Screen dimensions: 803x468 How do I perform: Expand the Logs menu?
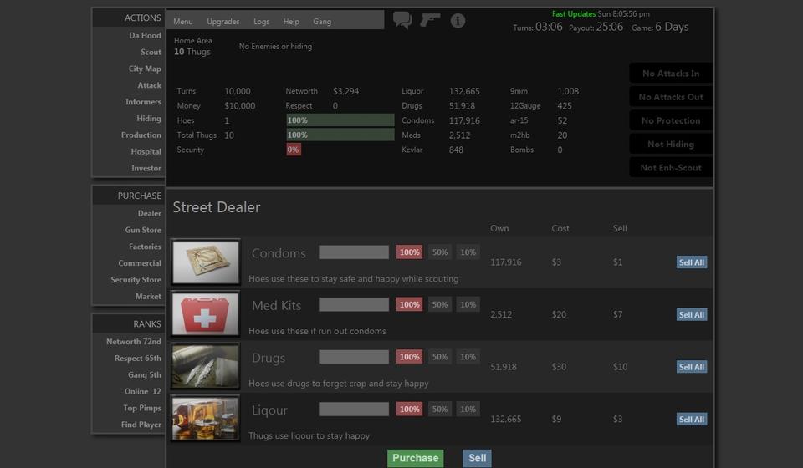pos(261,22)
